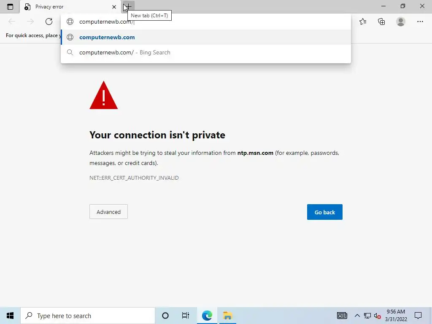Open the notification center icon

(418, 316)
